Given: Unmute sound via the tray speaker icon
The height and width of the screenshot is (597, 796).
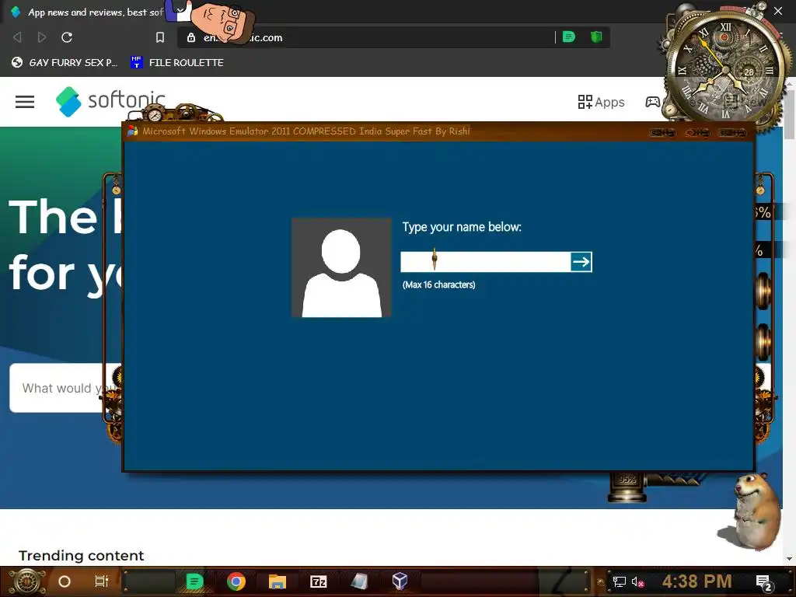Looking at the screenshot, I should [x=637, y=581].
